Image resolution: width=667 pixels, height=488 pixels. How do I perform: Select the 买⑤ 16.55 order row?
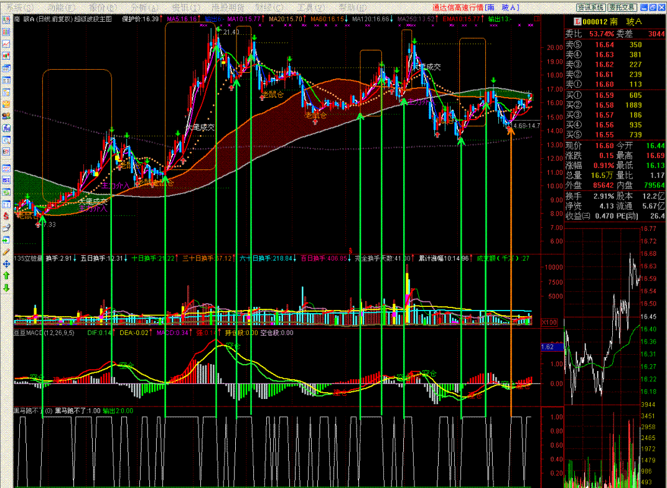click(x=615, y=135)
